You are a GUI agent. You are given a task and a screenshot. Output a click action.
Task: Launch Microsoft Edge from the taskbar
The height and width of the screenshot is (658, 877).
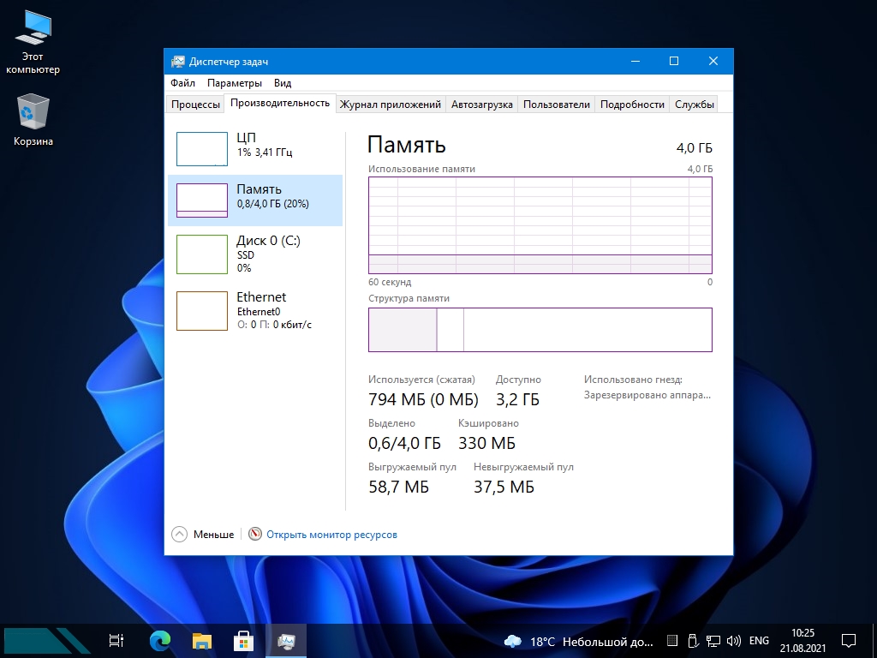(160, 641)
